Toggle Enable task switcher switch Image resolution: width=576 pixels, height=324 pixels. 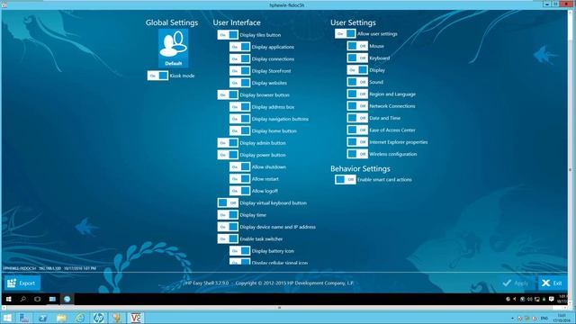(x=228, y=238)
